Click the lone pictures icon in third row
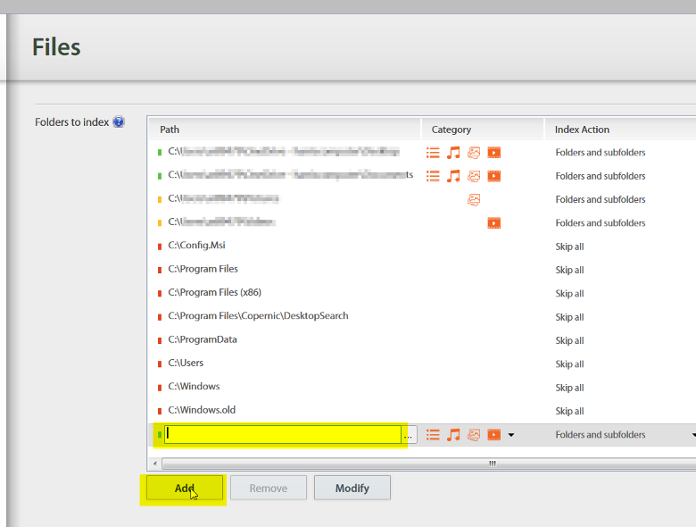This screenshot has width=696, height=527. coord(474,200)
